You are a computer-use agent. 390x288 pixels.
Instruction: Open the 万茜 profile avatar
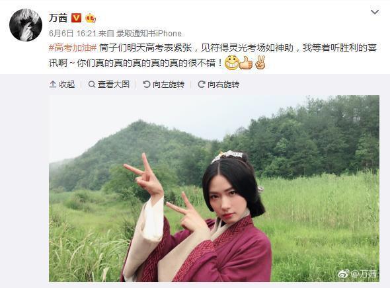click(x=26, y=25)
